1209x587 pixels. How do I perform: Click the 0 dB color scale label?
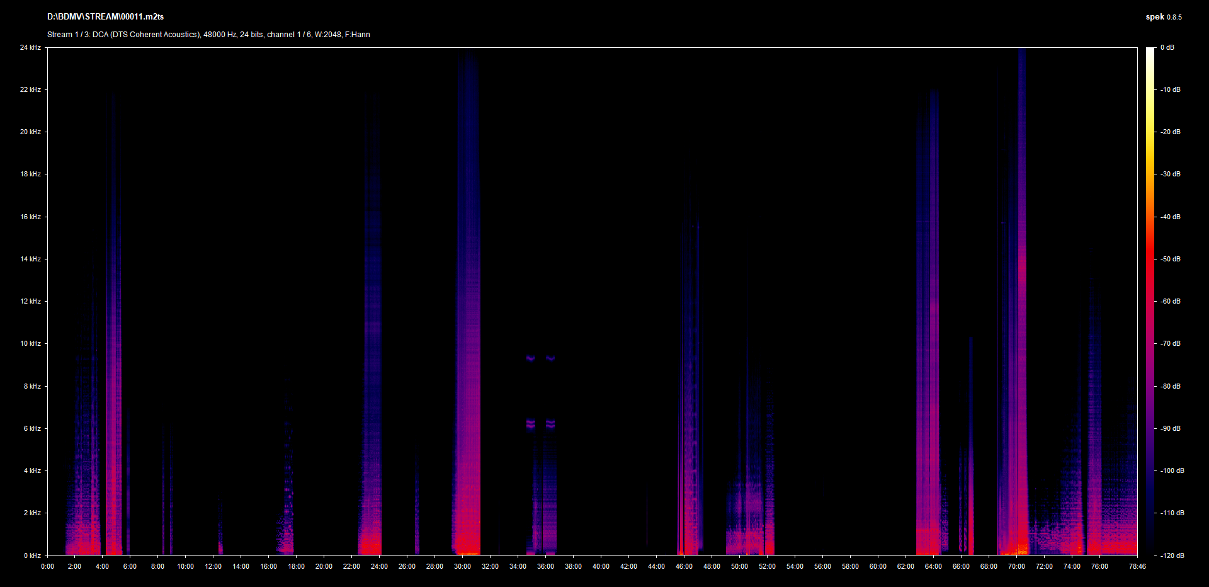pyautogui.click(x=1167, y=47)
